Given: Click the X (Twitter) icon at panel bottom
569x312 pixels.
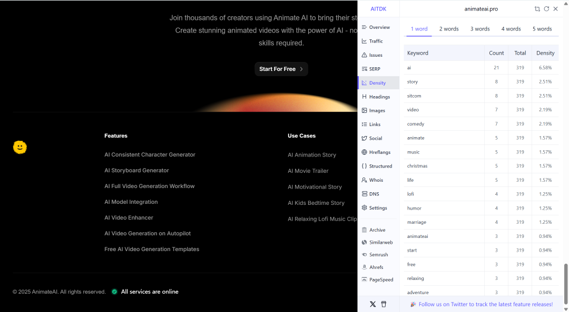Looking at the screenshot, I should pyautogui.click(x=372, y=304).
